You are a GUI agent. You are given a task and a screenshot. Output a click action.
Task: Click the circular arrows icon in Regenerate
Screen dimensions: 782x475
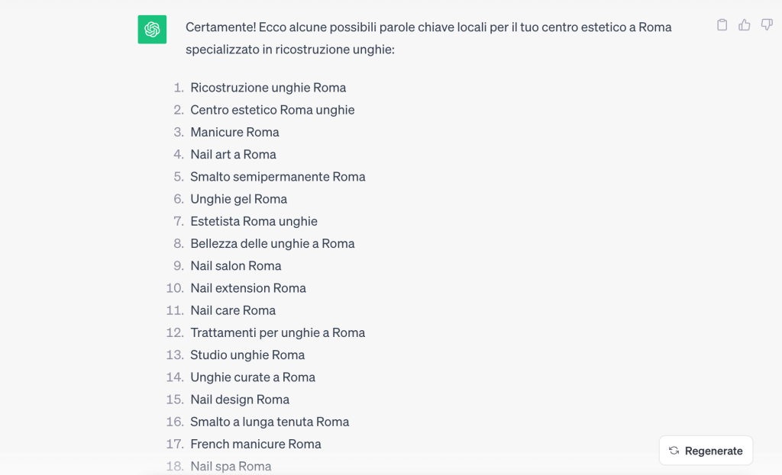pos(674,451)
